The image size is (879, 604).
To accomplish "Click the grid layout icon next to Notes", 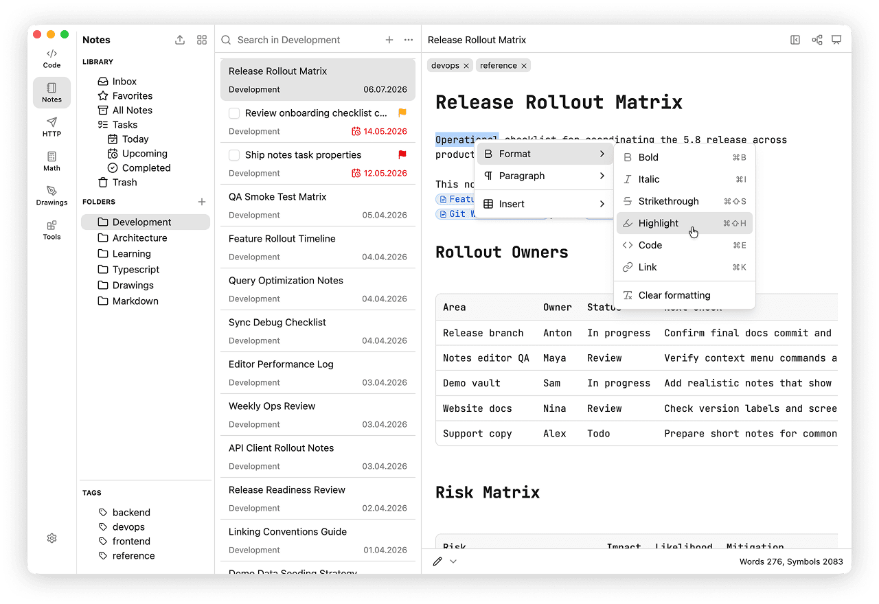I will point(202,40).
